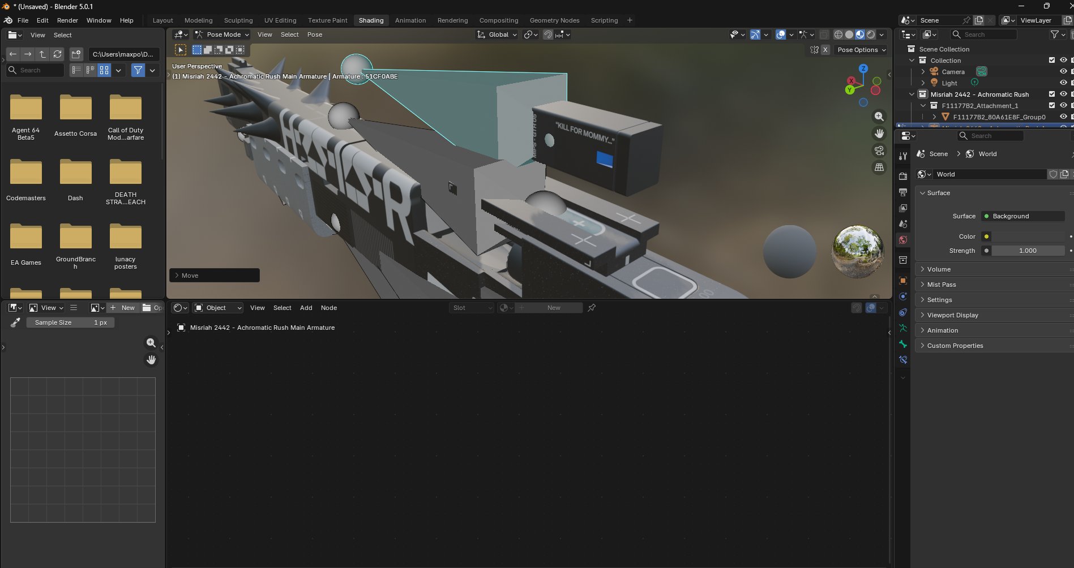Open the View Layer properties tab
Image resolution: width=1074 pixels, height=568 pixels.
(x=903, y=208)
